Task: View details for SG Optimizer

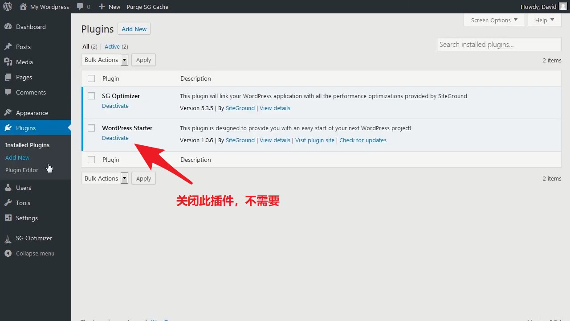Action: pyautogui.click(x=275, y=108)
